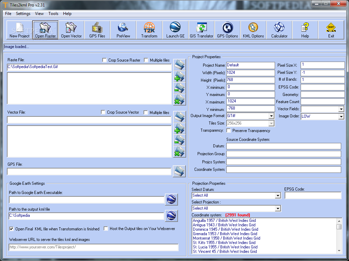Select Anguilla 1957 / British West Indies Grid
This screenshot has height=261, width=349.
coord(224,220)
